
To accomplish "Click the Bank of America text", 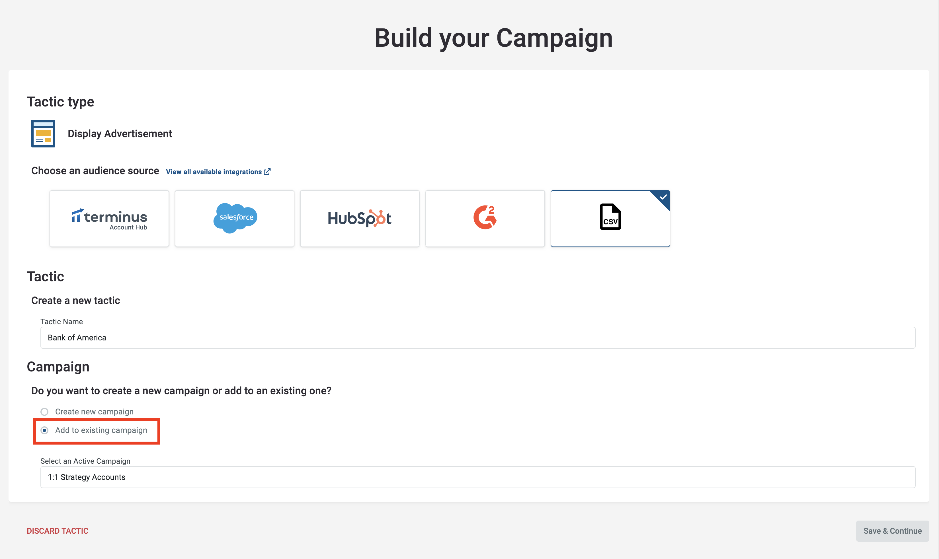I will (77, 338).
